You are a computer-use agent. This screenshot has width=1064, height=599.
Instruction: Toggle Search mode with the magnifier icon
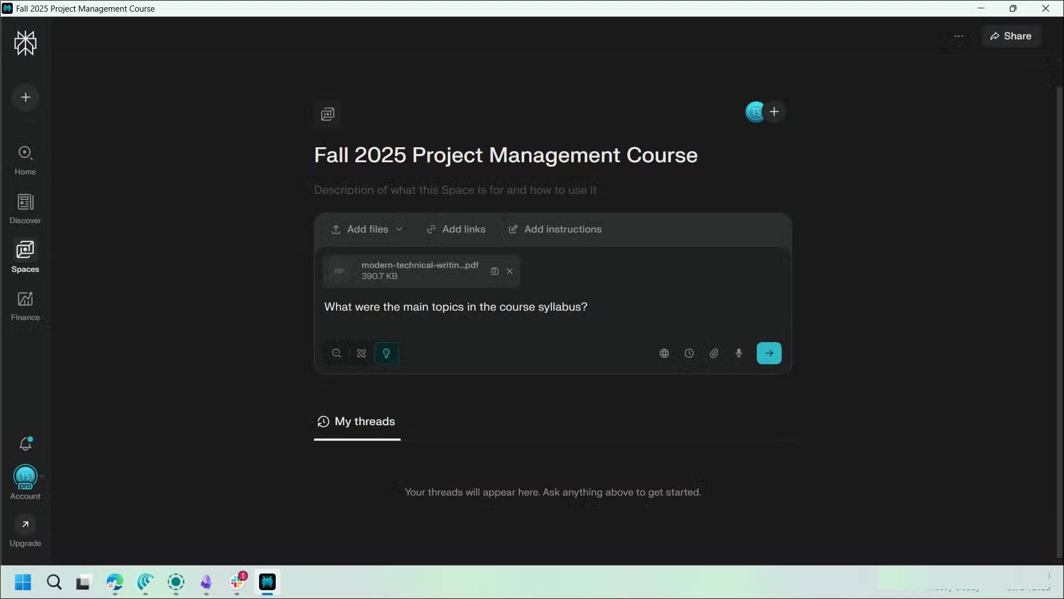pos(337,353)
